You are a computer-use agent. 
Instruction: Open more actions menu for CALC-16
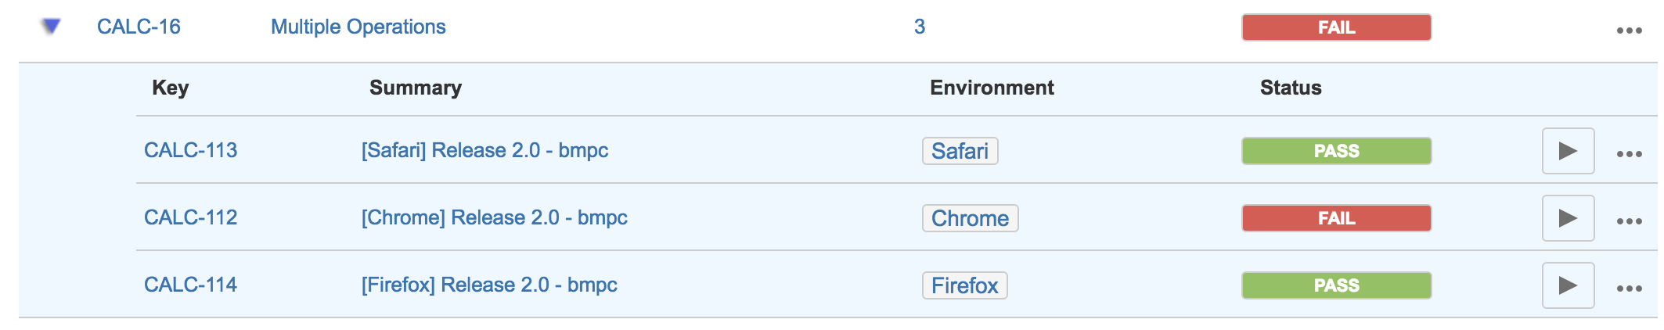(1629, 30)
